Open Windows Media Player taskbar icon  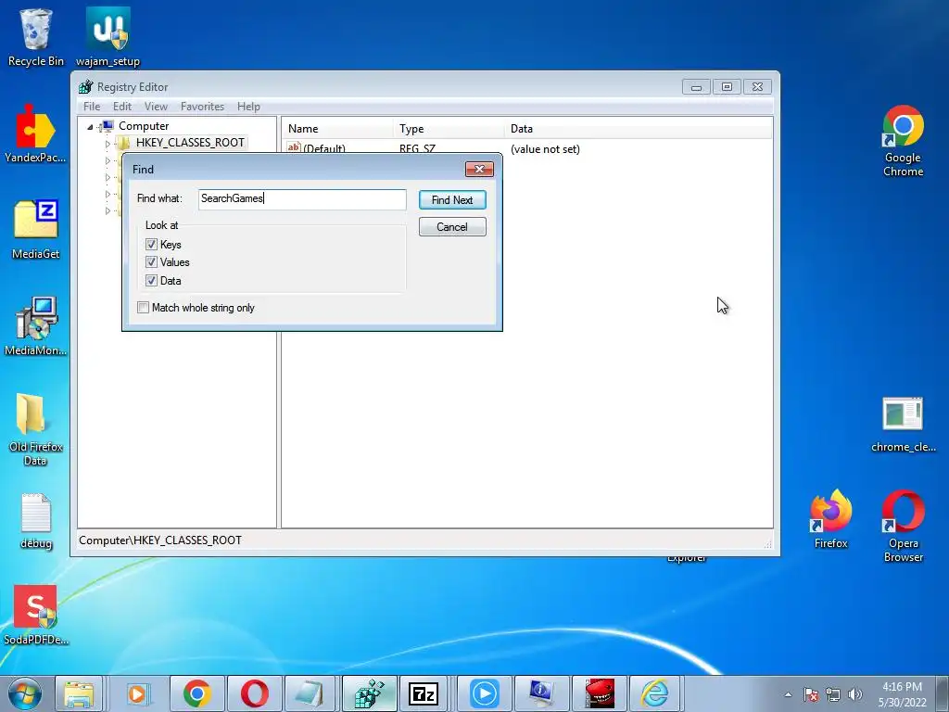(137, 693)
